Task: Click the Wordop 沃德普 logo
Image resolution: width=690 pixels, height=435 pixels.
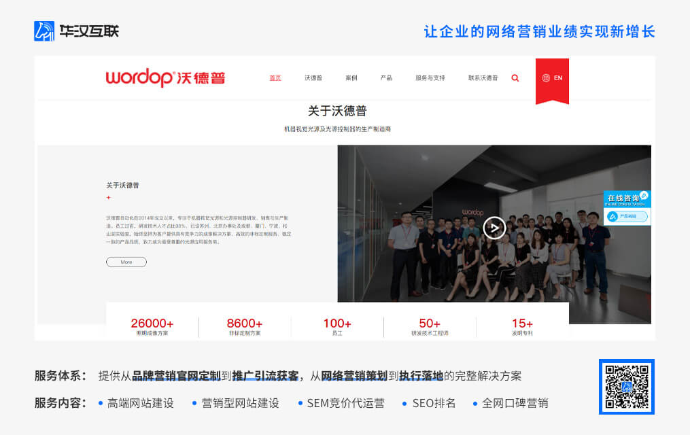Action: pyautogui.click(x=165, y=78)
